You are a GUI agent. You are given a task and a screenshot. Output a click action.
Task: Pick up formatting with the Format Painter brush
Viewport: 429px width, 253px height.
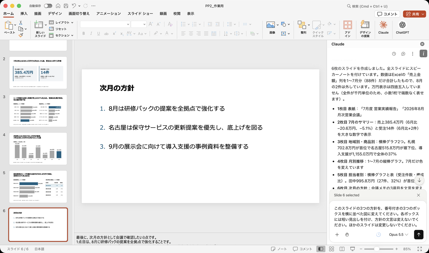pos(21,35)
